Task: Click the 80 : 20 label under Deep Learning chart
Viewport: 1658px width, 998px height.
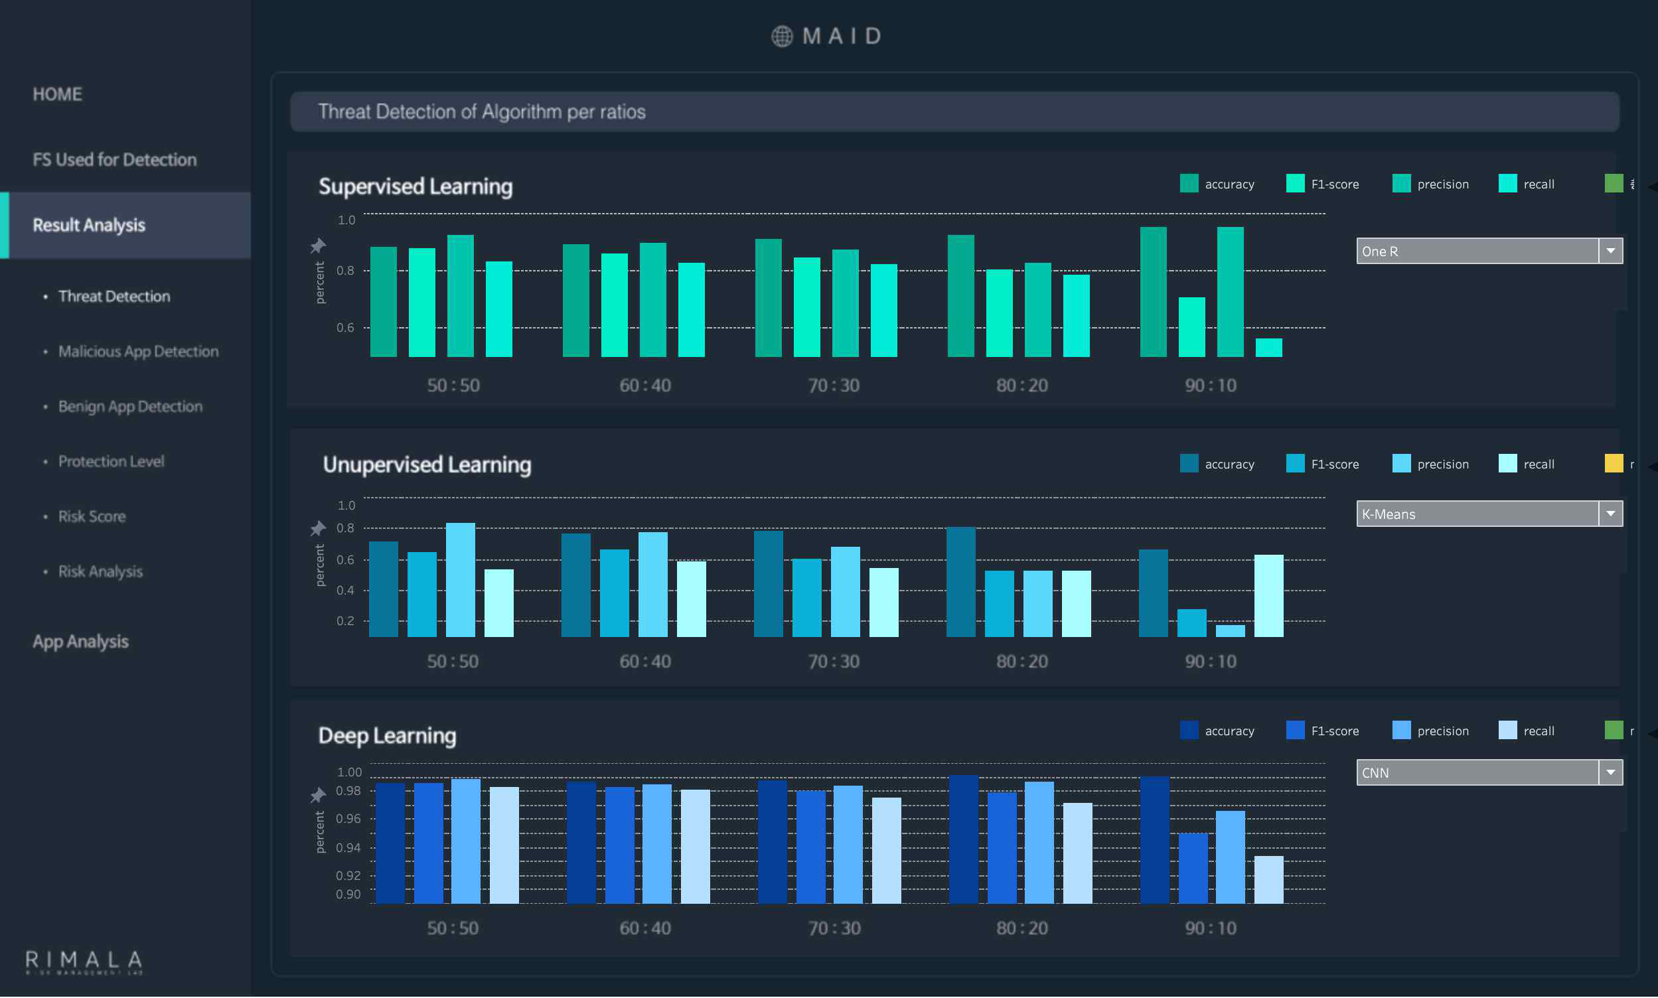Action: [1022, 930]
